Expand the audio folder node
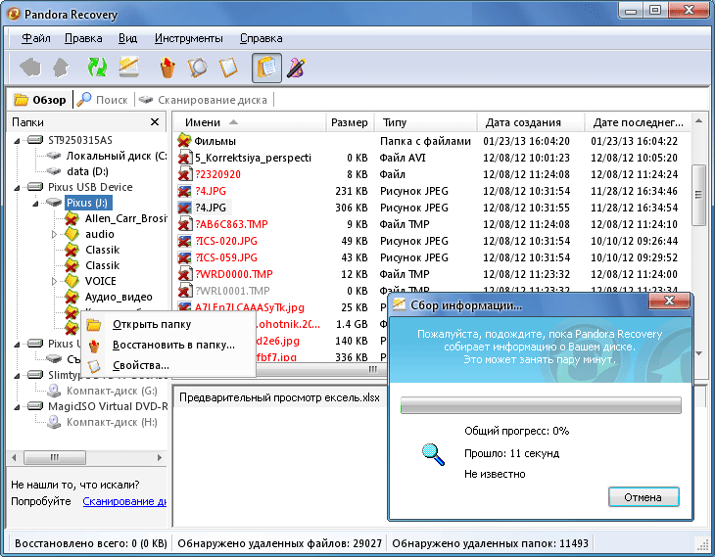The width and height of the screenshot is (715, 557). 54,234
